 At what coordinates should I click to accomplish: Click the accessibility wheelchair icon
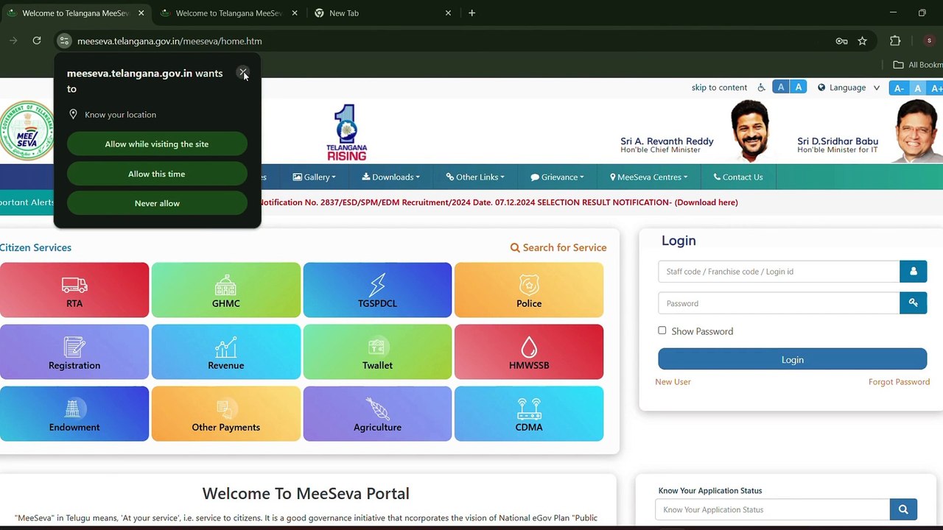click(761, 88)
